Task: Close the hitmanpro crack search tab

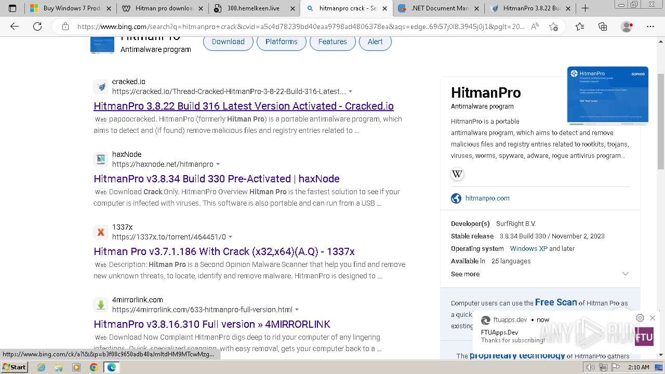Action: 384,8
